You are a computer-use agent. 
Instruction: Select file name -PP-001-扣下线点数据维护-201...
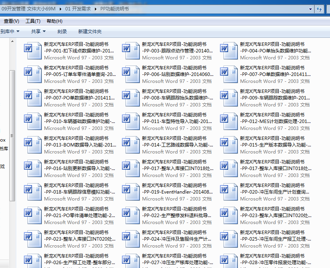(x=79, y=51)
